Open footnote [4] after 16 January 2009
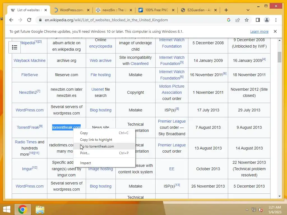Screen dimensions: 287x215 click(264, 59)
